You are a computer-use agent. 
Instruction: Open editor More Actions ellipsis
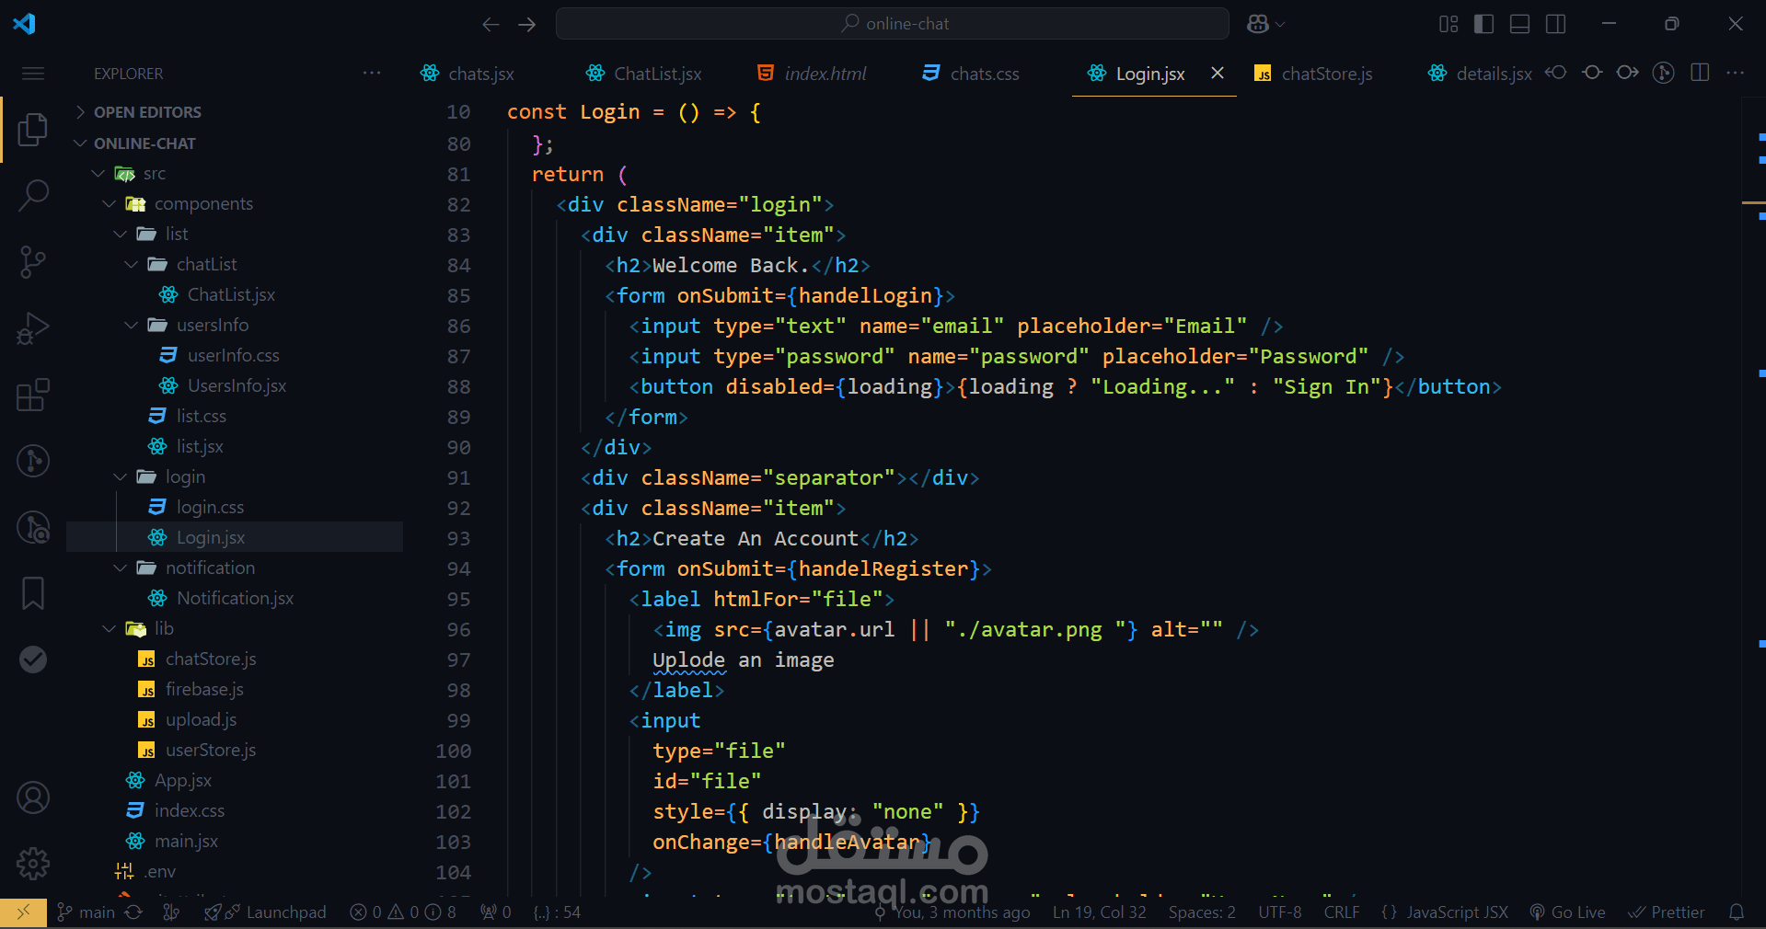pos(1736,73)
